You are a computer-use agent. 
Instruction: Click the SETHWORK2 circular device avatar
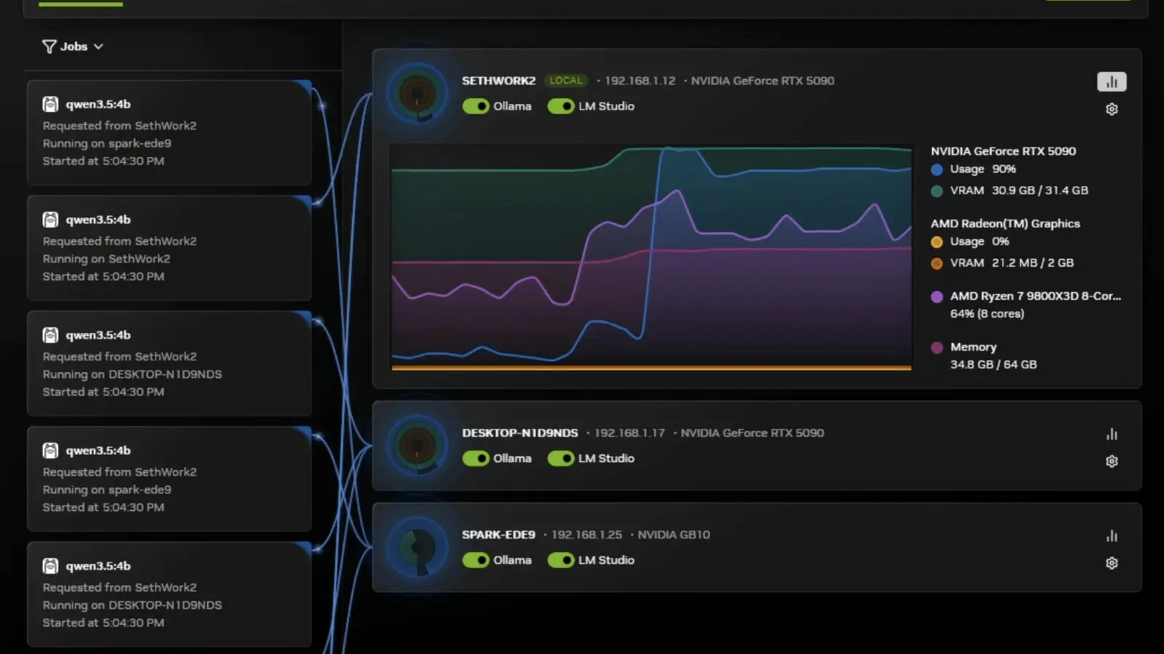click(x=418, y=94)
